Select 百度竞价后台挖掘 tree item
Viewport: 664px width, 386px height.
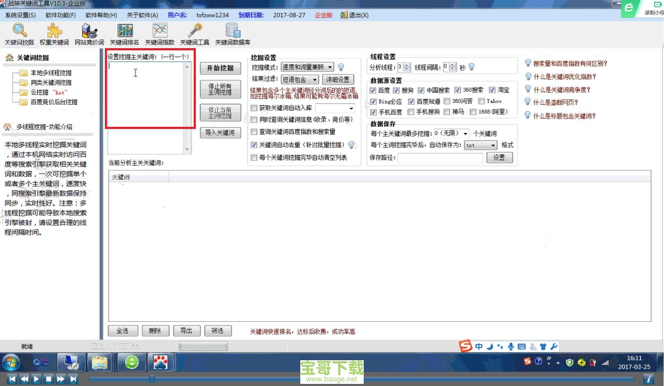(54, 102)
